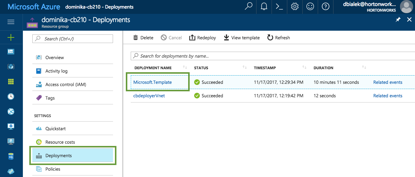Launch Cloud Shell from top bar
Image resolution: width=415 pixels, height=177 pixels.
coord(279,7)
